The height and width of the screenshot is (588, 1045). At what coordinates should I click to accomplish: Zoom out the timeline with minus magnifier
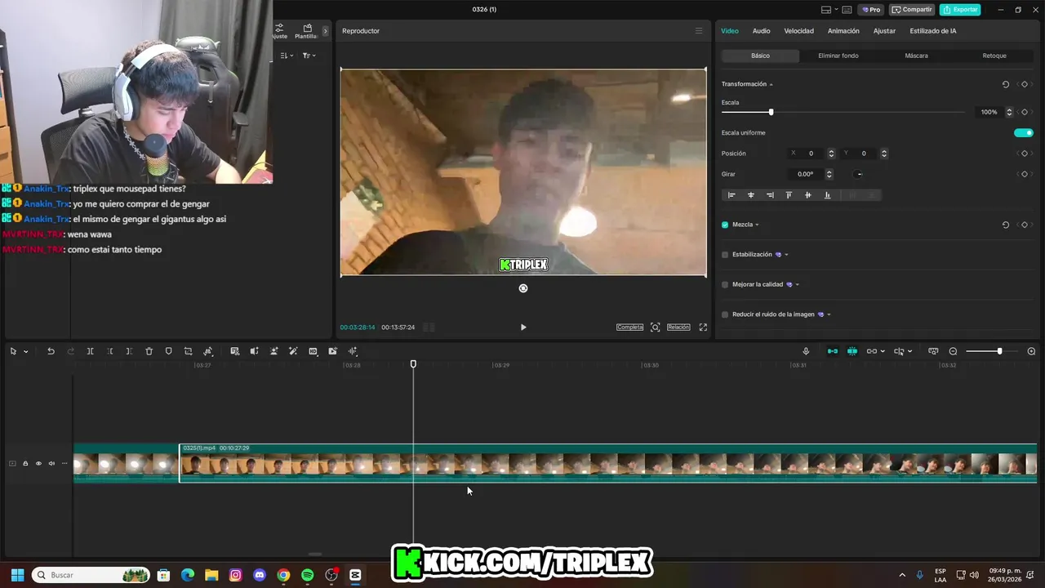(x=953, y=351)
